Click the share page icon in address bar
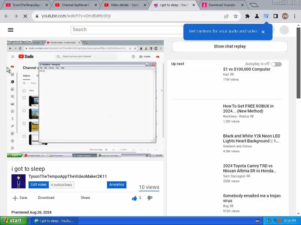The image size is (301, 225). click(x=226, y=16)
